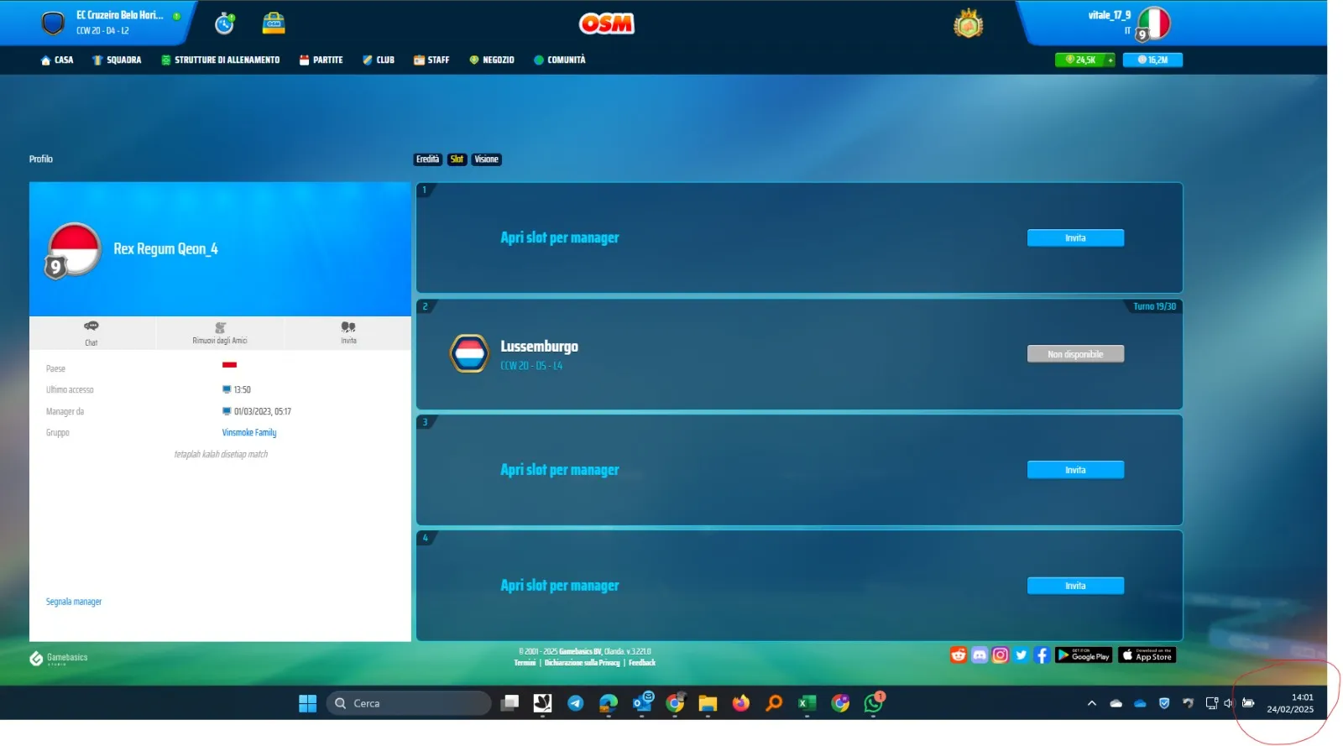Open the league crest badge icon in header
The image size is (1343, 746).
[x=968, y=23]
